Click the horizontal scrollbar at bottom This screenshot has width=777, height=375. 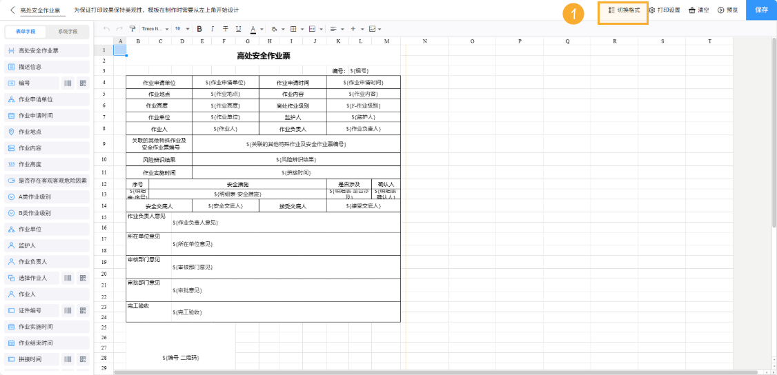436,372
